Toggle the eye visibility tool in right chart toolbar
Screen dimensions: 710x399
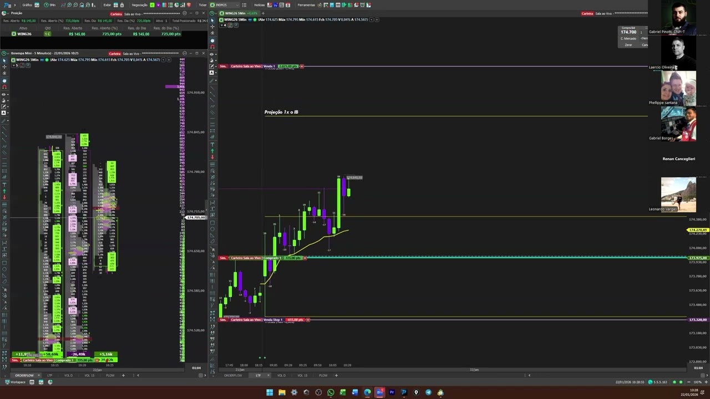(212, 54)
